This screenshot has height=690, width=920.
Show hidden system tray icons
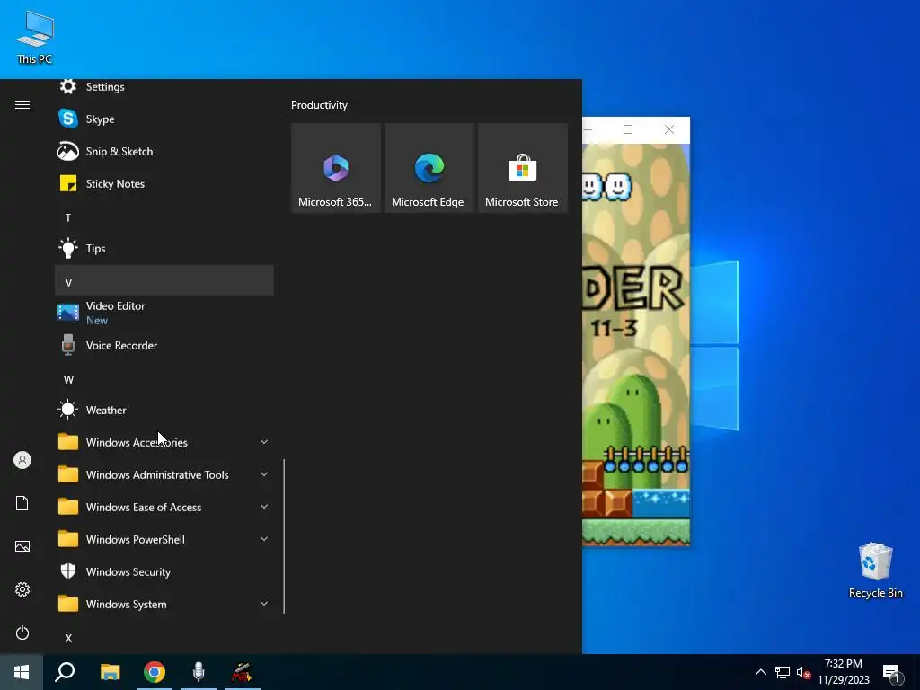[x=760, y=672]
